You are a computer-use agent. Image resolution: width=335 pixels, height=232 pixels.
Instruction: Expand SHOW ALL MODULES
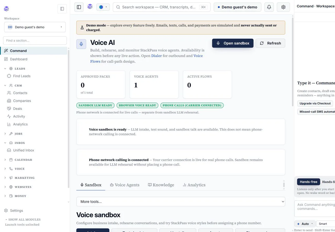[23, 220]
